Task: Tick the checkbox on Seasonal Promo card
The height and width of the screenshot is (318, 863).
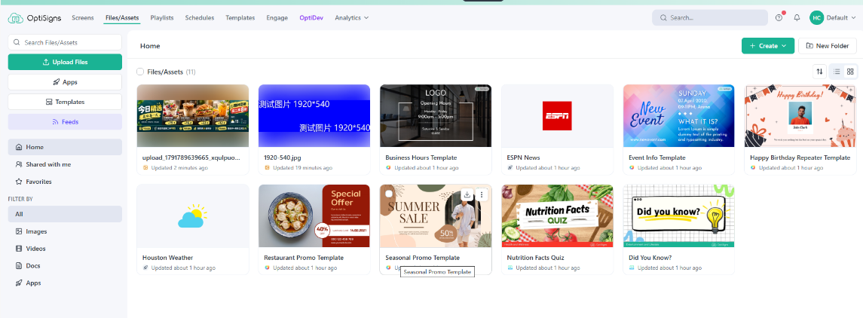Action: click(389, 194)
